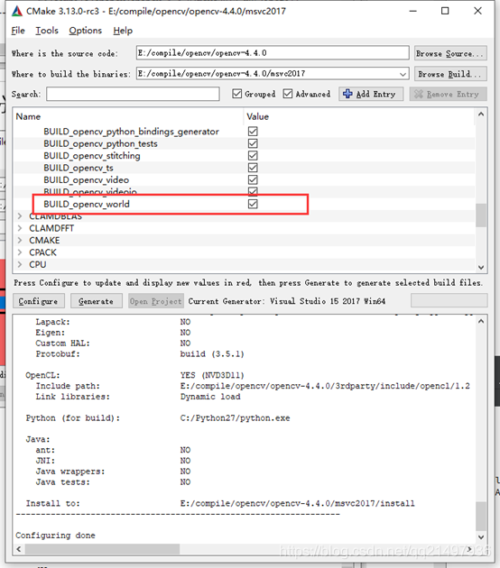Open the File menu
The height and width of the screenshot is (568, 500).
[x=18, y=31]
